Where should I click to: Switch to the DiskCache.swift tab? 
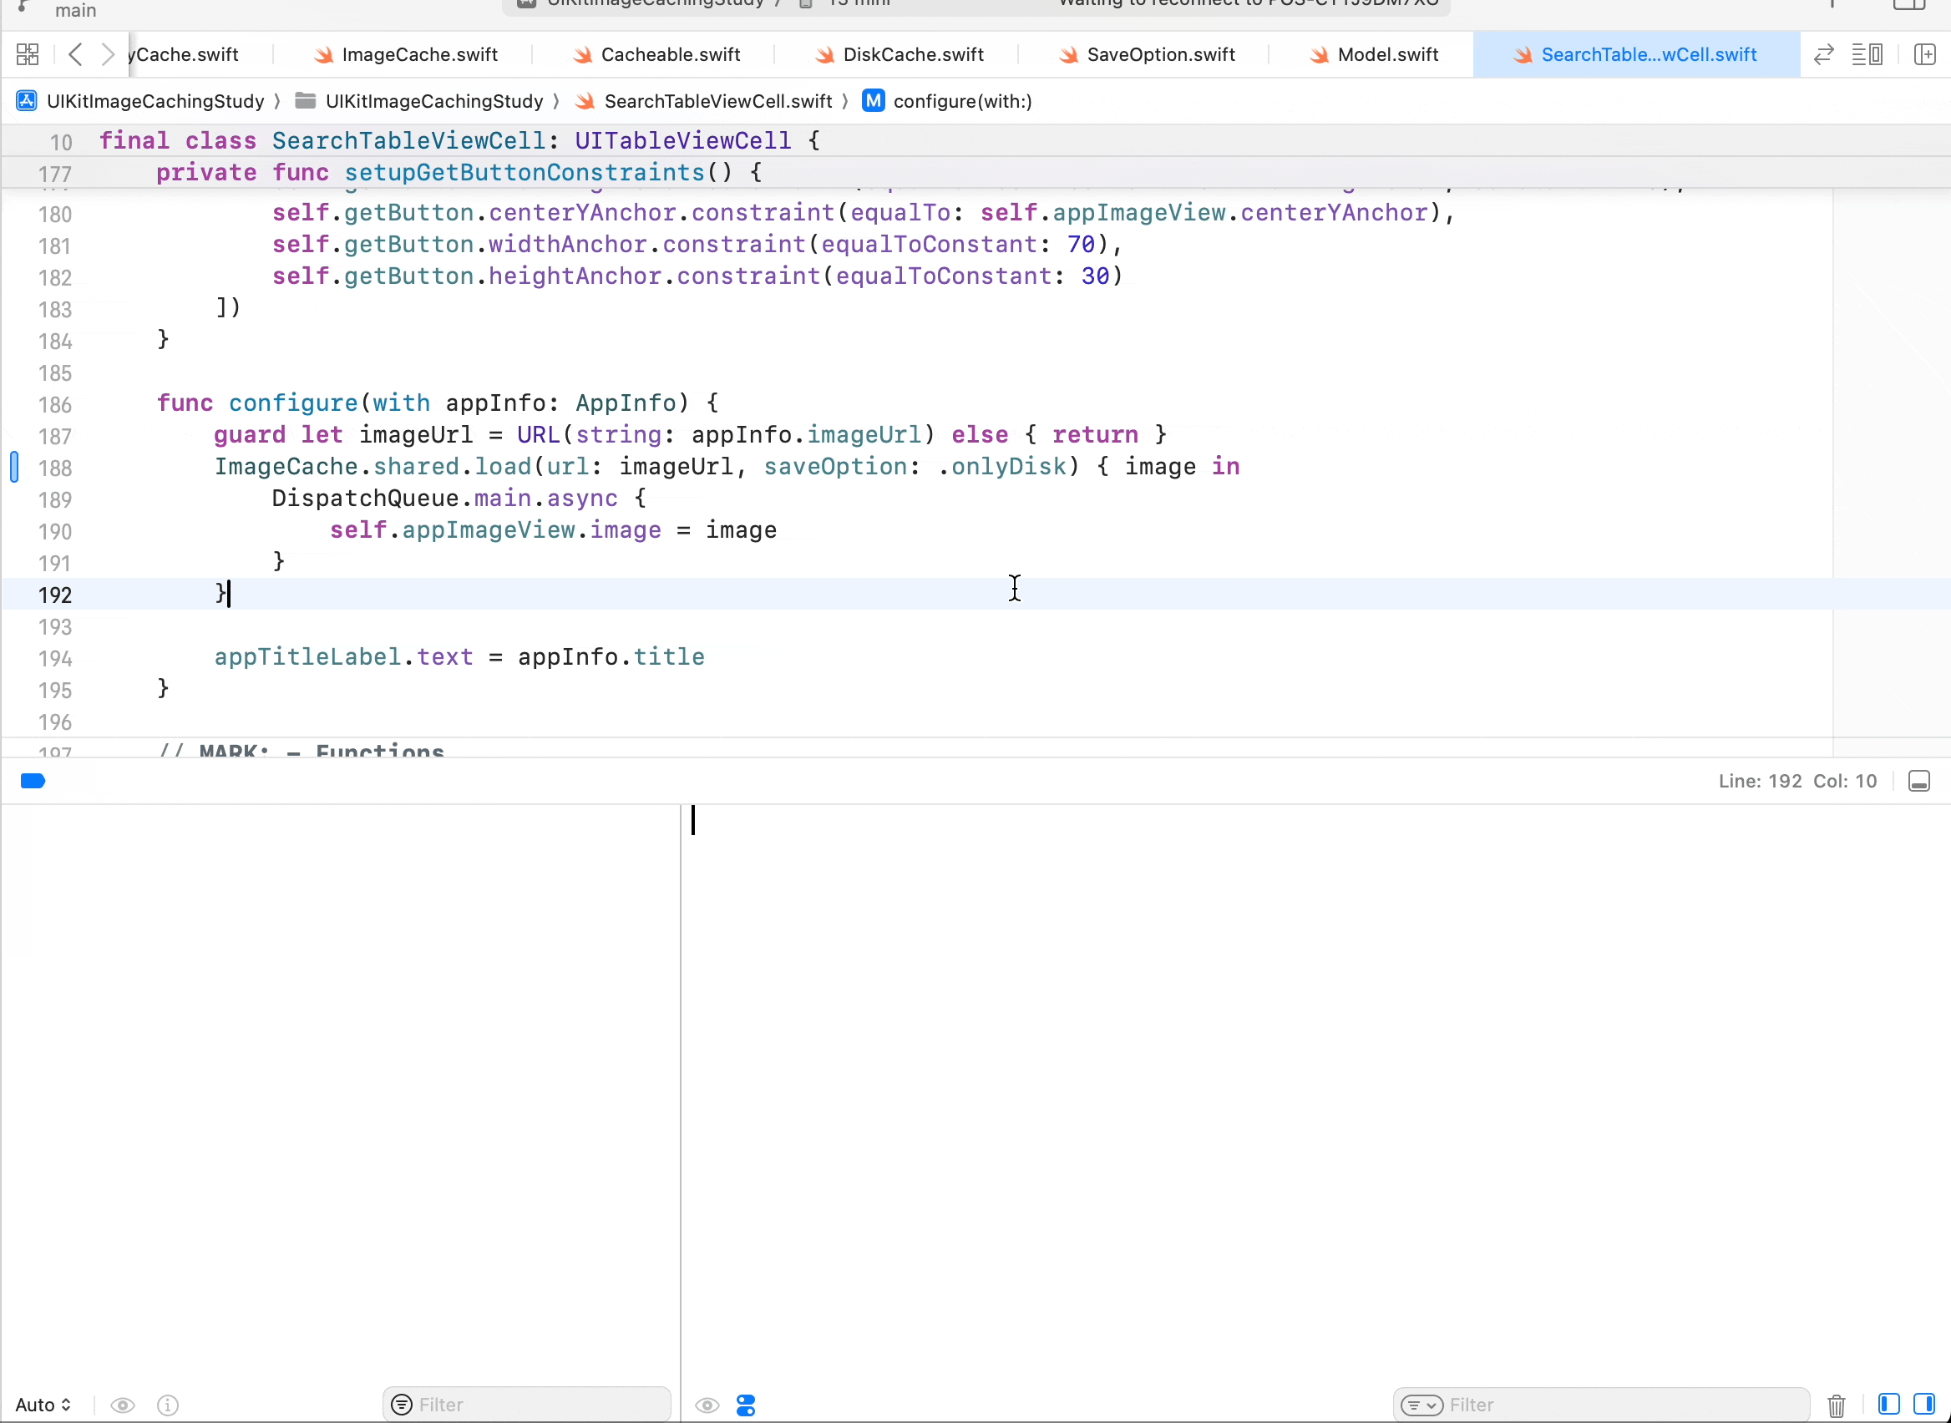[x=912, y=55]
